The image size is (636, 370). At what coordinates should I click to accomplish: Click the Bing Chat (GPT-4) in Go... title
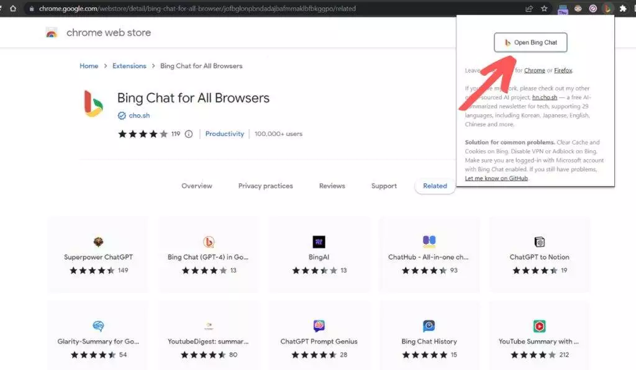tap(208, 257)
